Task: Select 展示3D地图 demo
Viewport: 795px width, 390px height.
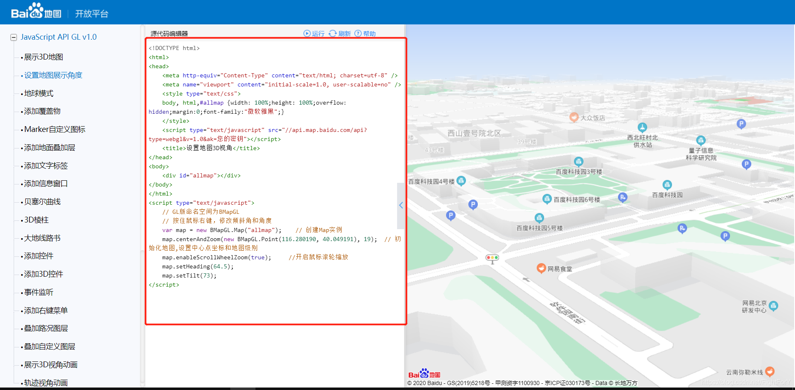Action: pos(43,57)
